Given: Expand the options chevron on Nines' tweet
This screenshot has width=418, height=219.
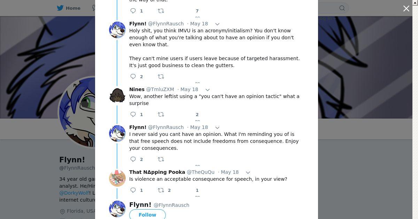Looking at the screenshot, I should 207,90.
